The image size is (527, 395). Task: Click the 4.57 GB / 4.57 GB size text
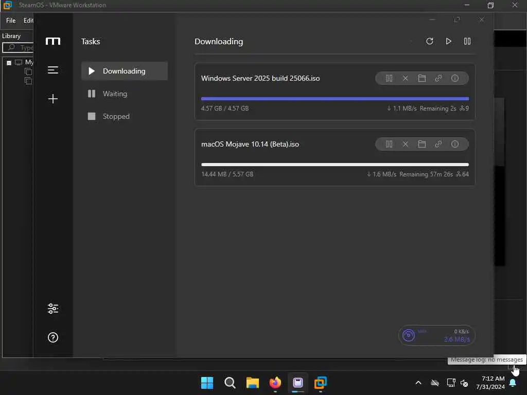pyautogui.click(x=225, y=109)
